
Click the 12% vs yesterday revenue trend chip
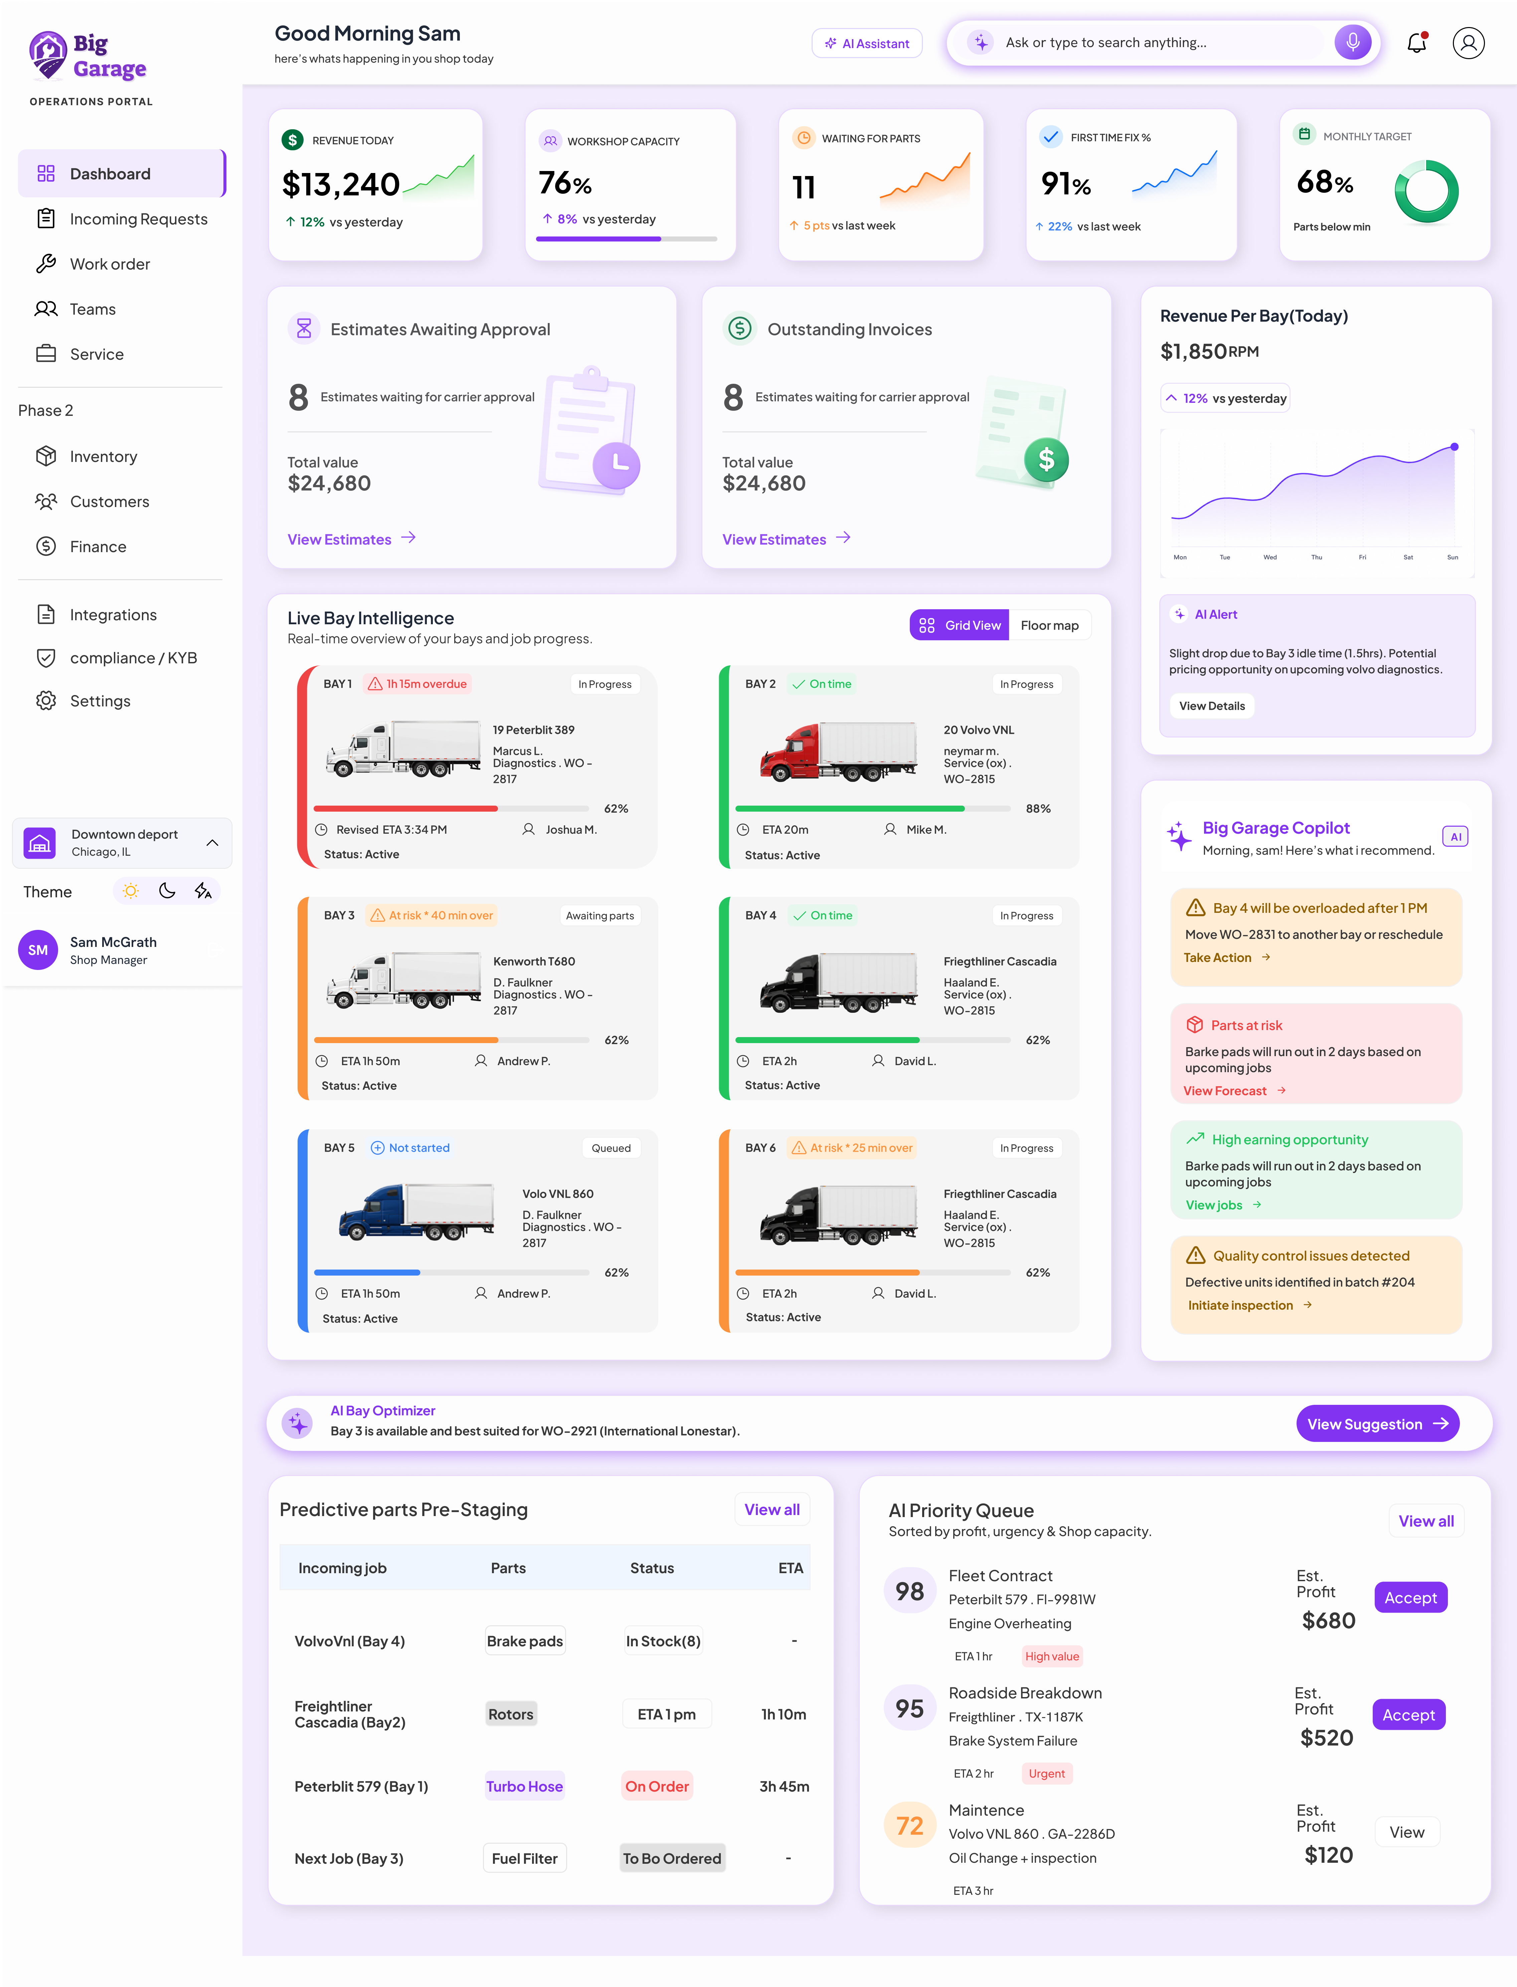pyautogui.click(x=1225, y=398)
